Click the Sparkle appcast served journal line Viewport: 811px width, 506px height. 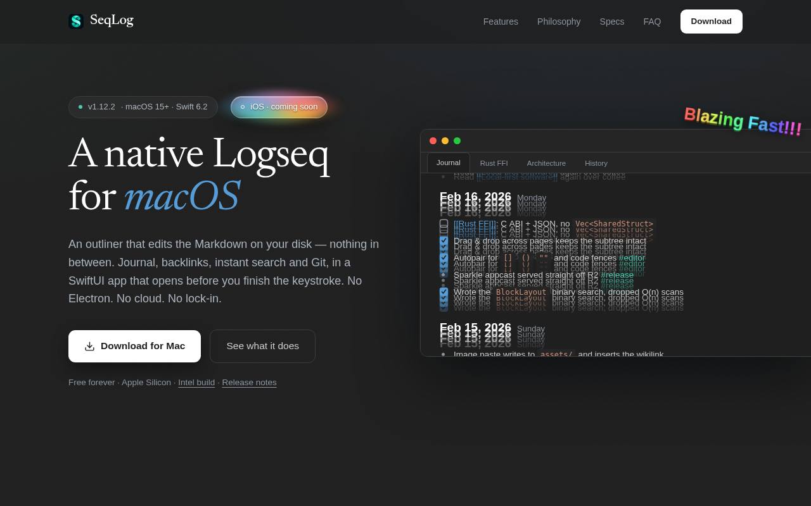coord(544,275)
